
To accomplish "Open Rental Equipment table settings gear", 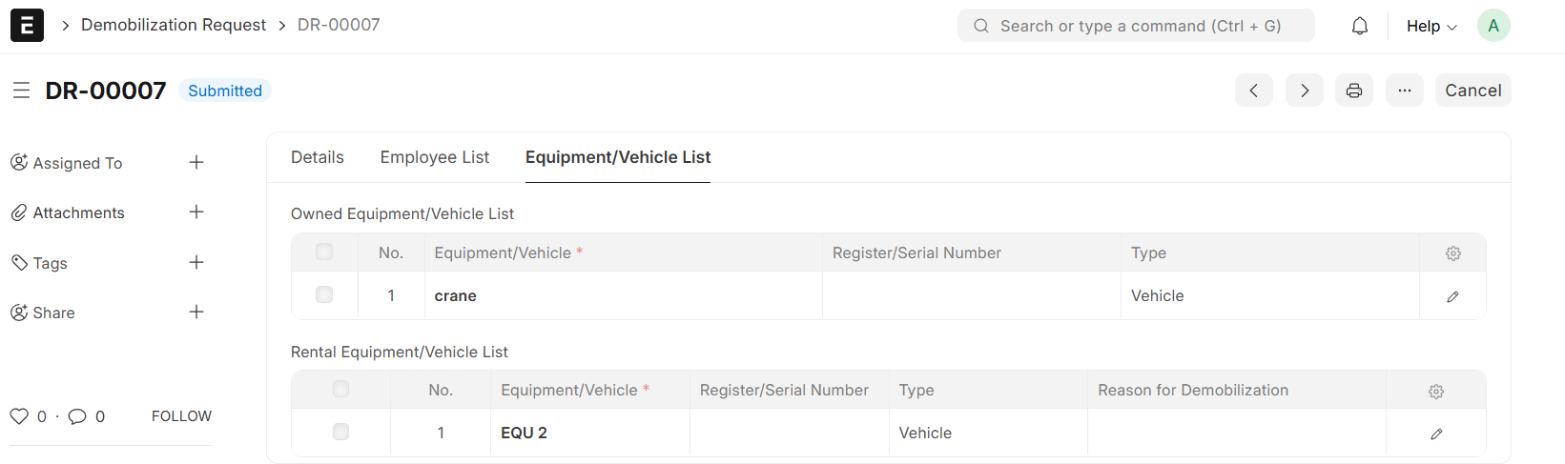I will coord(1435,391).
